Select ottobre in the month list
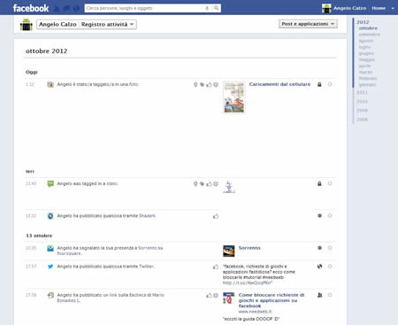 coord(368,28)
